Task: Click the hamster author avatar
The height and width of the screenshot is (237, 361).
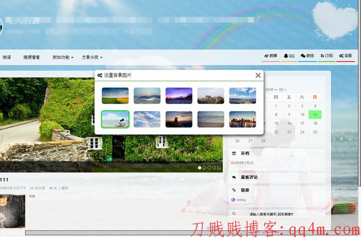Action: click(x=12, y=210)
